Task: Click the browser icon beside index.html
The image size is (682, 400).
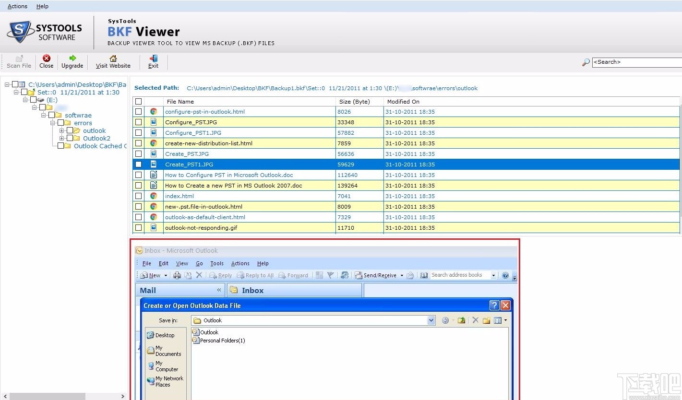Action: (x=154, y=196)
